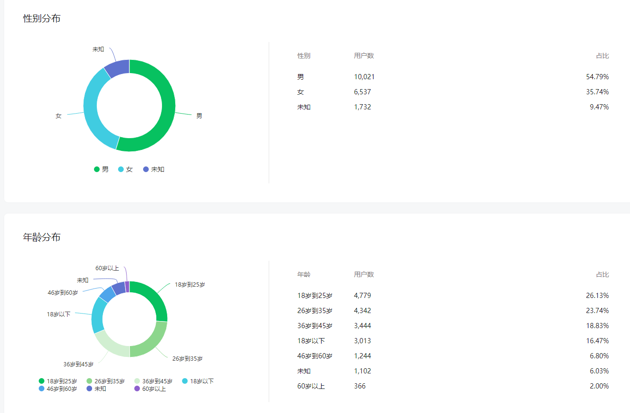This screenshot has height=413, width=630.
Task: Click the user count 1,732
Action: coord(362,107)
